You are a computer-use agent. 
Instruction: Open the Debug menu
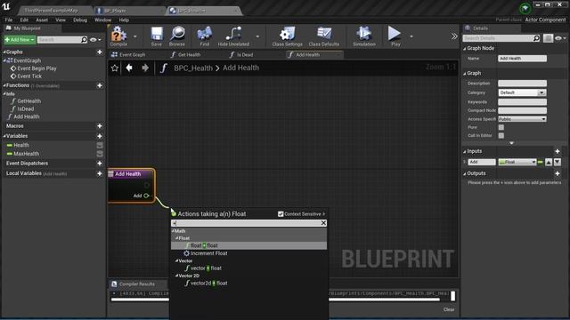pos(80,20)
